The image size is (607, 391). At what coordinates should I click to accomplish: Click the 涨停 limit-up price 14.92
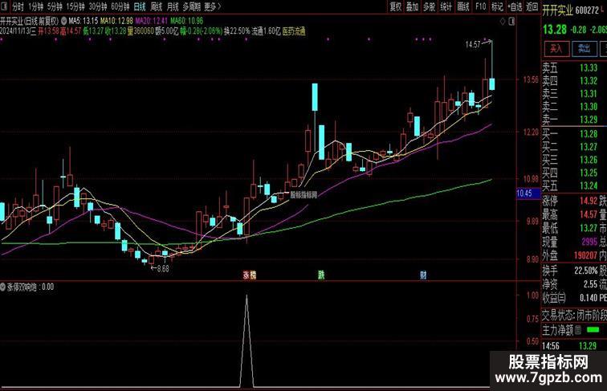click(589, 201)
